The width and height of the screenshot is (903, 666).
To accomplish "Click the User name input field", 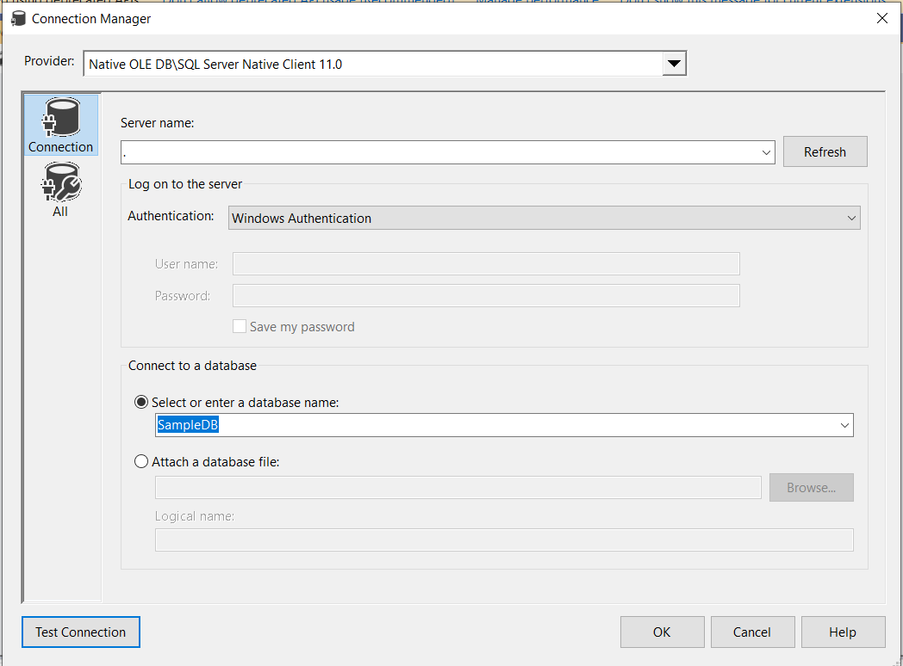I will [x=486, y=263].
